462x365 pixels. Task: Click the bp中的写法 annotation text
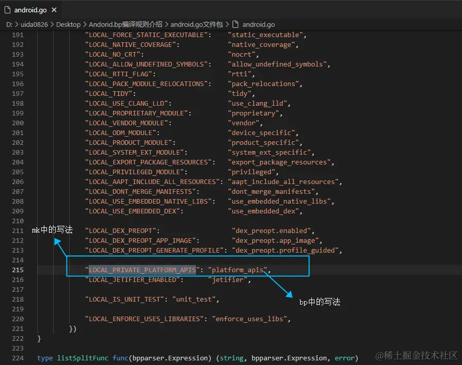point(319,302)
